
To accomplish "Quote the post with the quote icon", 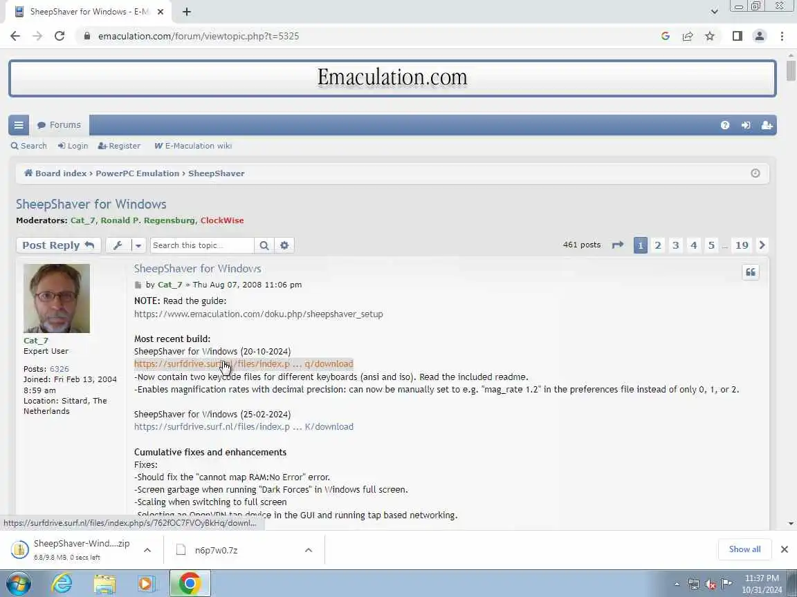I will pos(750,272).
